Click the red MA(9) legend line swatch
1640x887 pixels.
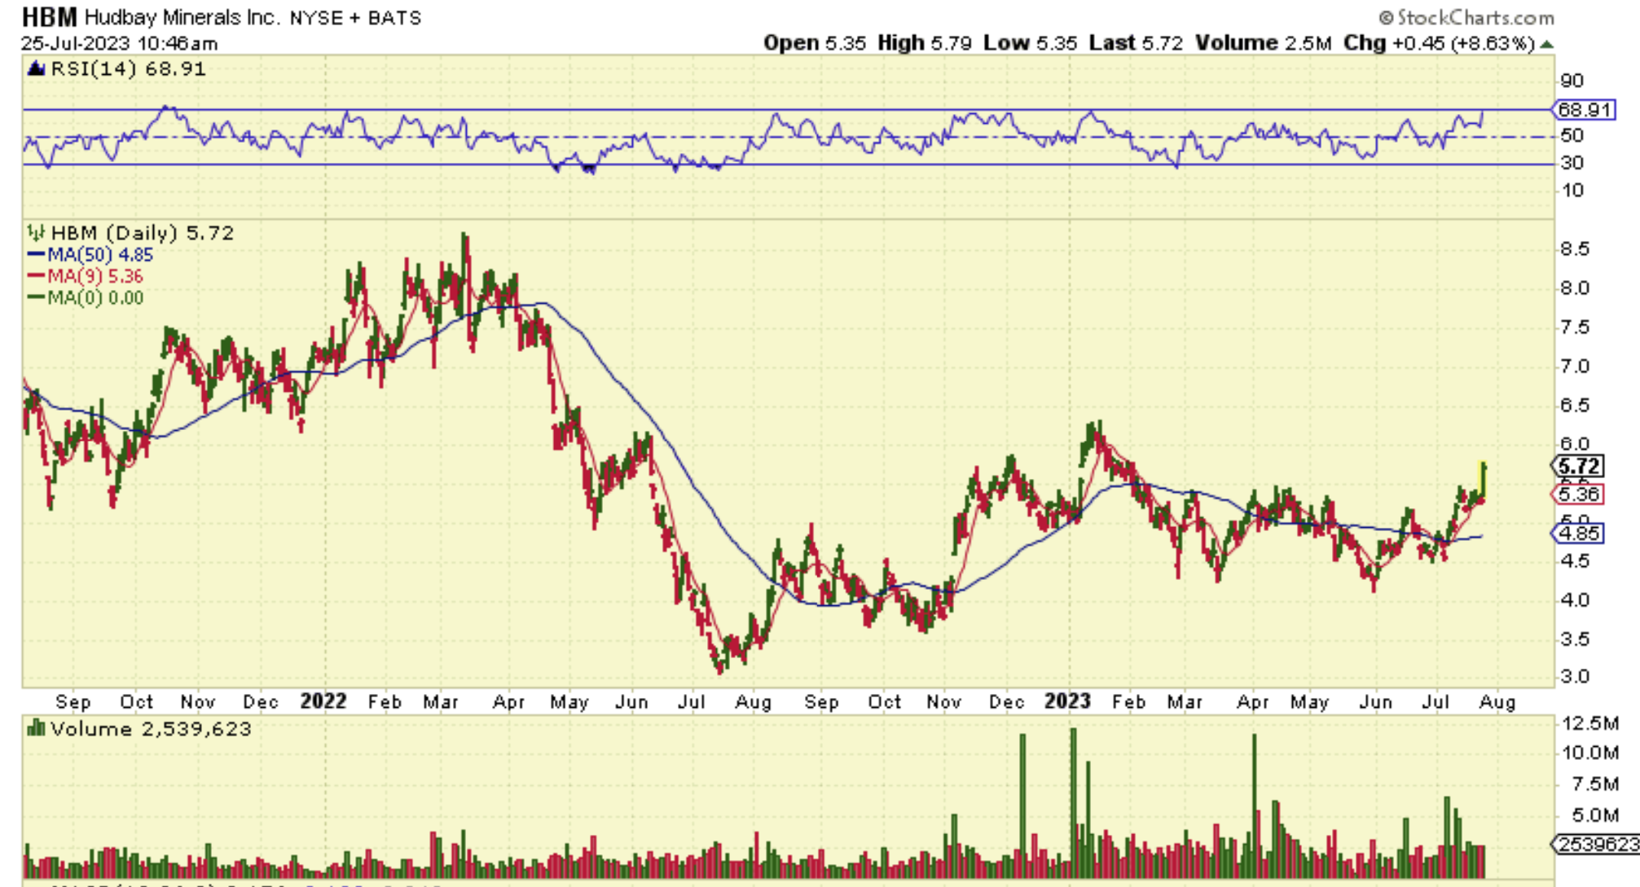coord(36,276)
